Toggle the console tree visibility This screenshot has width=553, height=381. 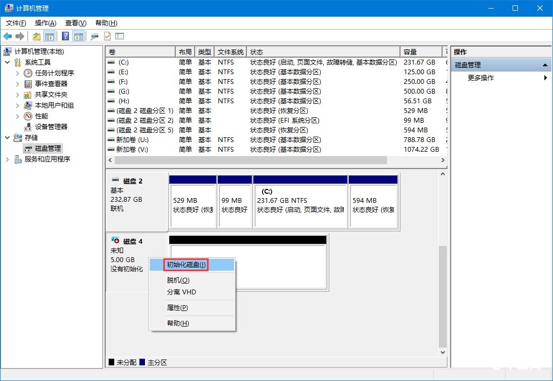(x=50, y=36)
